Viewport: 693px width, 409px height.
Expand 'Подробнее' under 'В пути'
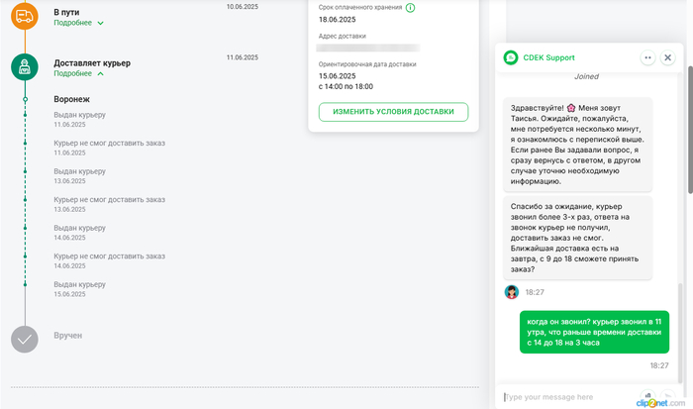pos(73,21)
